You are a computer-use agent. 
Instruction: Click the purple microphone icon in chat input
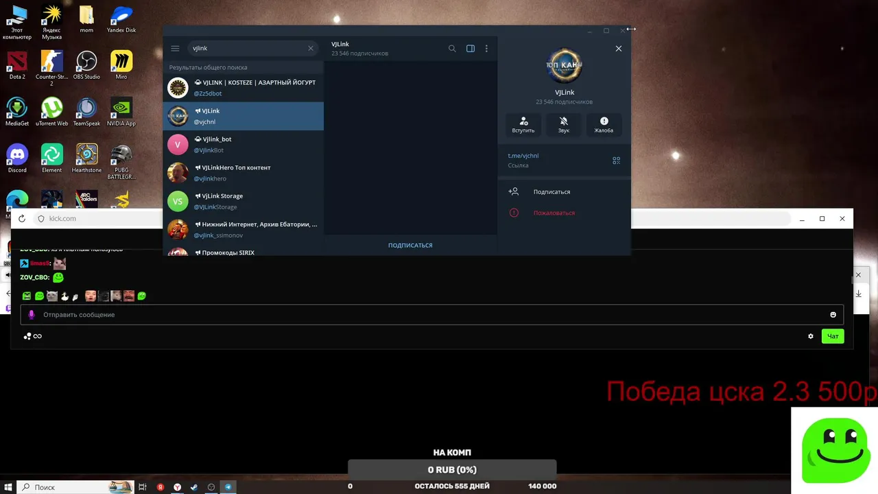[x=31, y=314]
